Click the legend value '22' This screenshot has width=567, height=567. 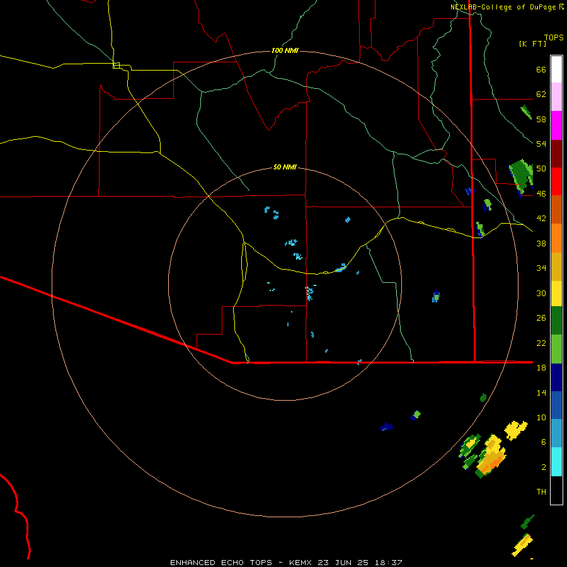tap(541, 343)
